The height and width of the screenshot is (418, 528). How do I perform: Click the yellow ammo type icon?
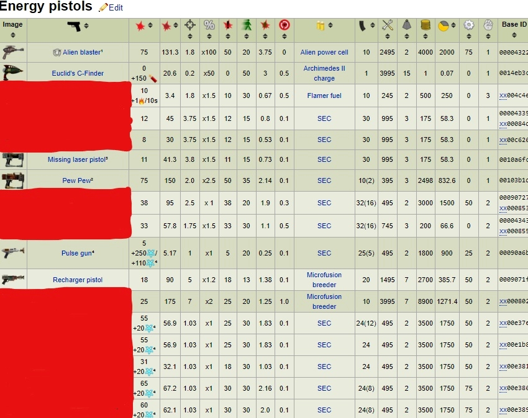point(321,25)
